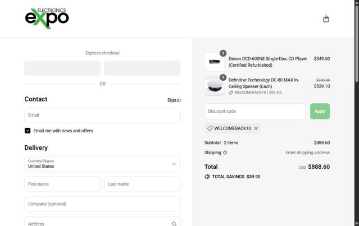Viewport: 359px width, 226px height.
Task: Uncheck Email me with news and offers
Action: click(28, 131)
